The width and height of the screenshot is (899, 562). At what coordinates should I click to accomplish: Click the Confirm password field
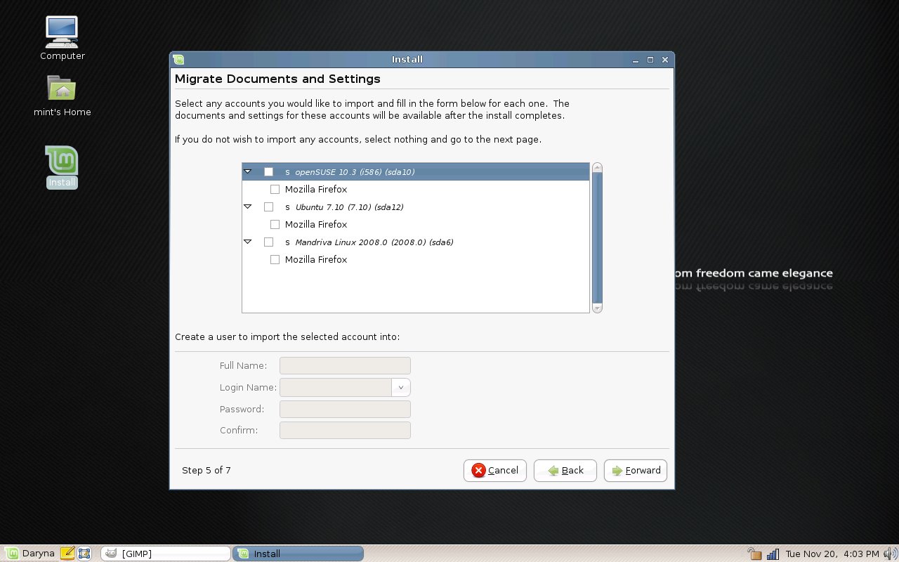pos(345,431)
